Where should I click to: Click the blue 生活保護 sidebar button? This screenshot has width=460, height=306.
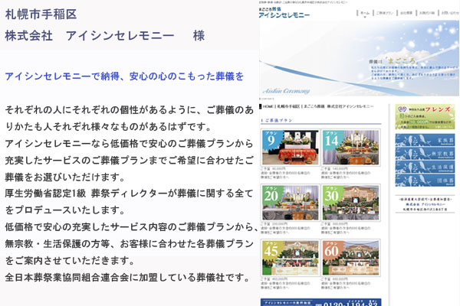tap(425, 167)
